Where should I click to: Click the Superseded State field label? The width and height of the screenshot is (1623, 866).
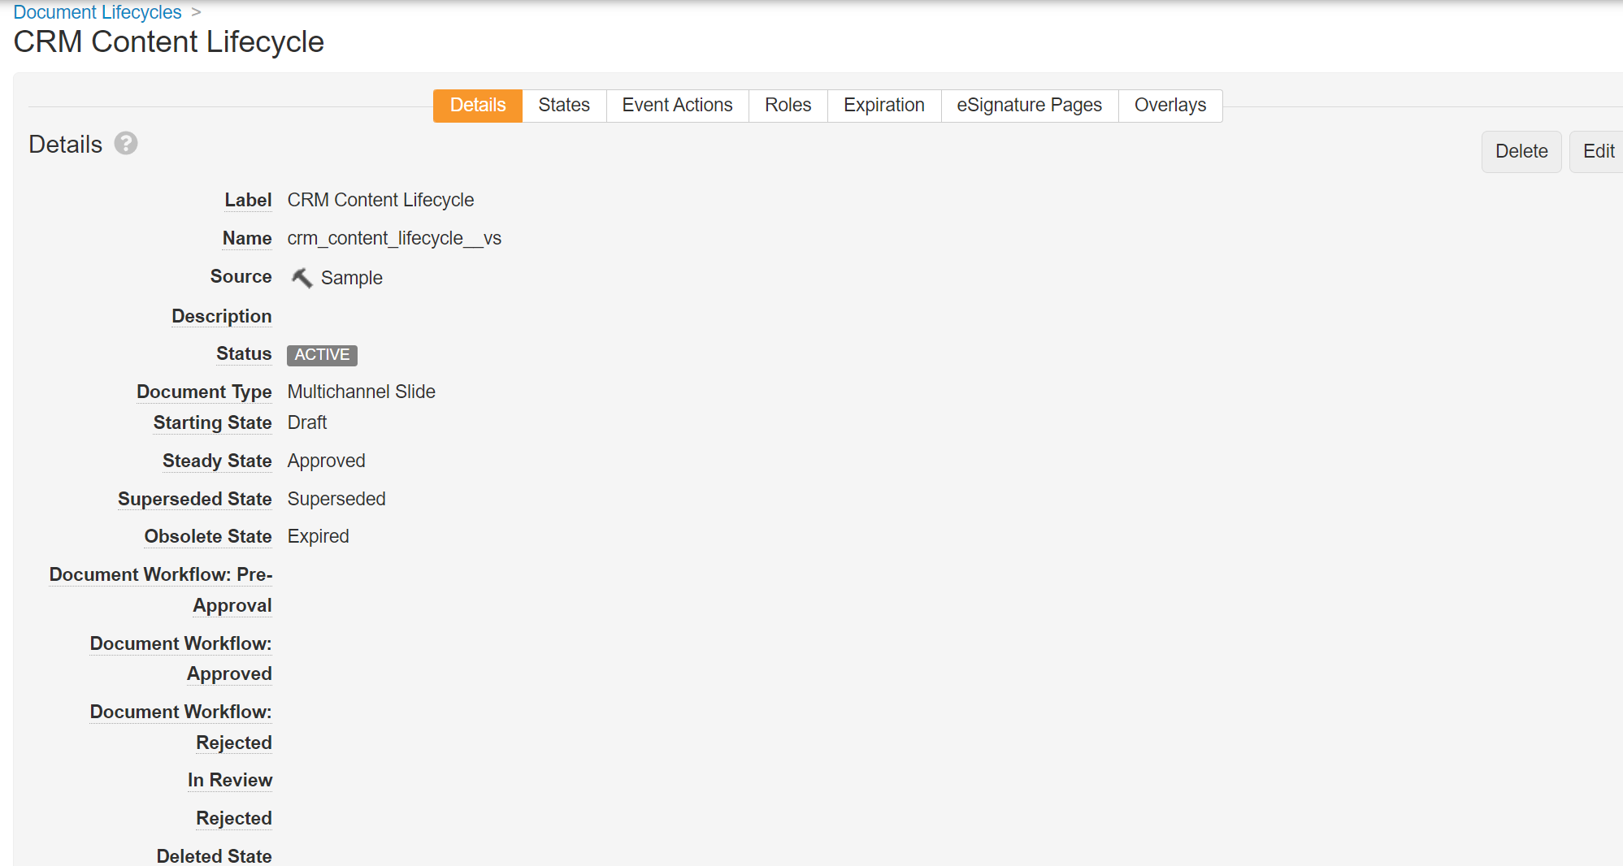pyautogui.click(x=194, y=499)
